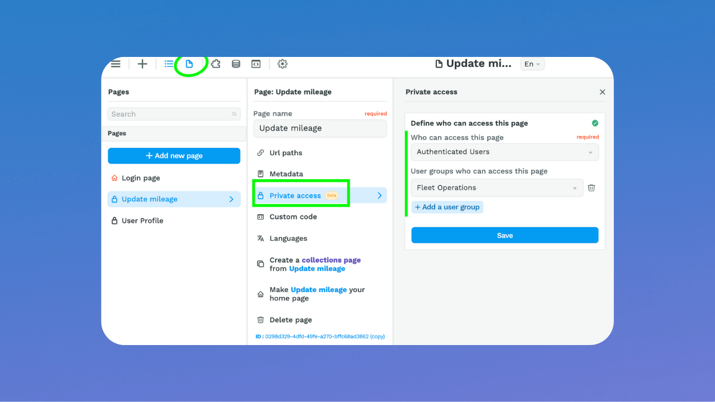Select the code embed icon
This screenshot has width=715, height=402.
pos(255,64)
